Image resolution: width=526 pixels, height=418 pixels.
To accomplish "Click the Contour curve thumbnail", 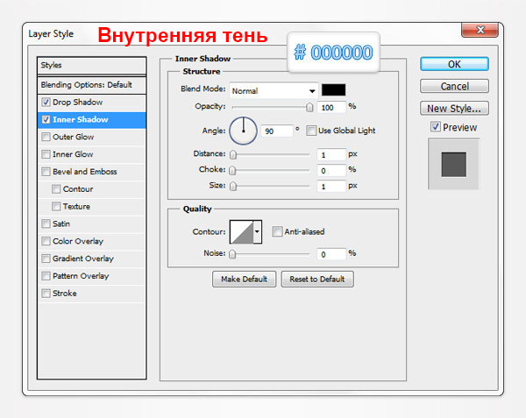I will point(242,231).
